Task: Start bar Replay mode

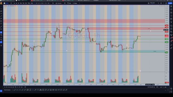Action: (75, 3)
